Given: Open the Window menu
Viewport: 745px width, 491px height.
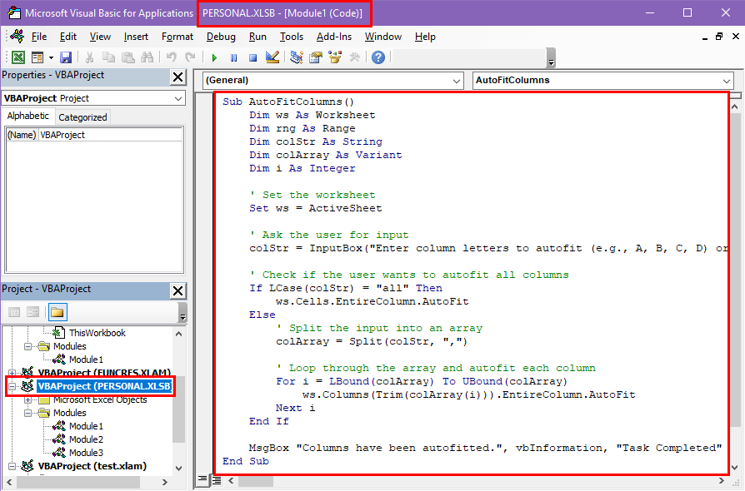Looking at the screenshot, I should tap(383, 37).
